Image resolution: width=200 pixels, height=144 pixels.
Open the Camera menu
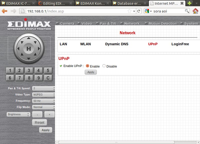67,23
